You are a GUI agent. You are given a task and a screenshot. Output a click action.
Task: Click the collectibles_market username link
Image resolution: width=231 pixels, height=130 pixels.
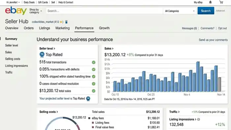point(43,22)
